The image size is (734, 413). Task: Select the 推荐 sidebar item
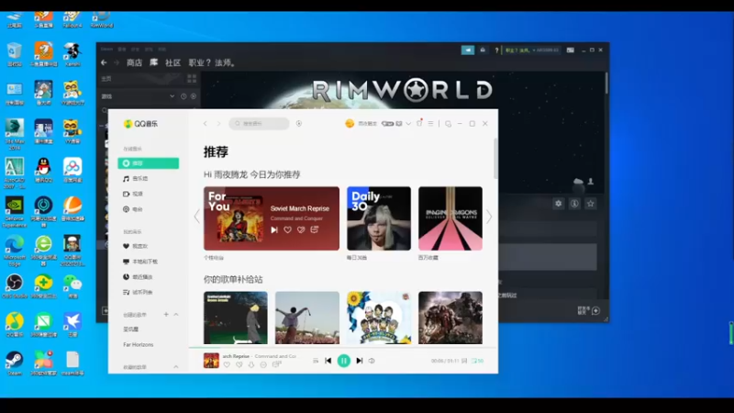tap(148, 163)
